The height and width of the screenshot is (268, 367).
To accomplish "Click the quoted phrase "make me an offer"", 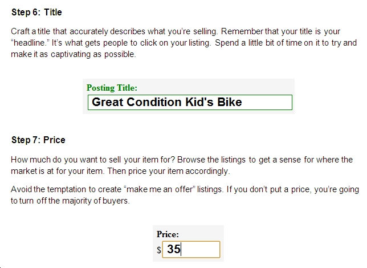I will [x=159, y=189].
